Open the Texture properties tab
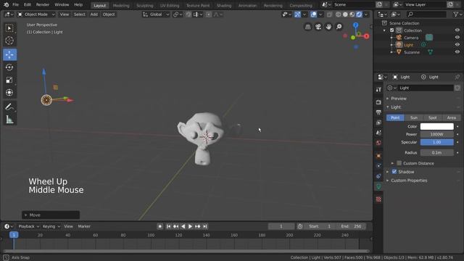This screenshot has width=464, height=261. point(378,199)
